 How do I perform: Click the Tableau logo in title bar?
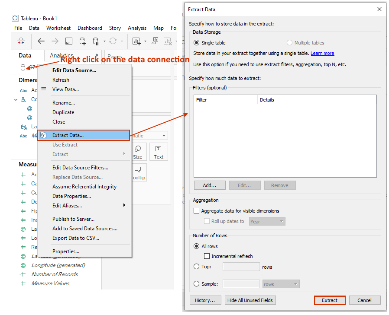pos(15,18)
